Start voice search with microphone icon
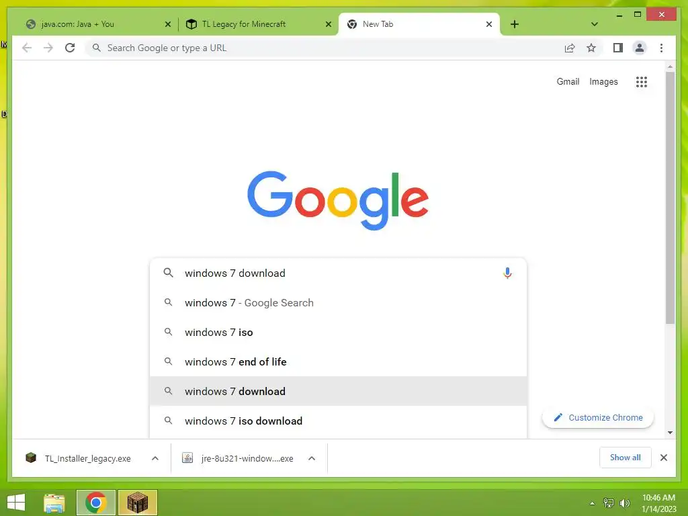 (x=507, y=273)
